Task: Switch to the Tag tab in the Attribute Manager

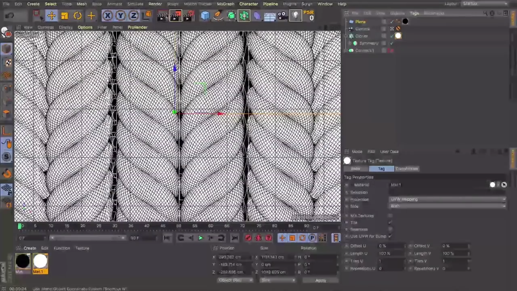Action: tap(381, 169)
